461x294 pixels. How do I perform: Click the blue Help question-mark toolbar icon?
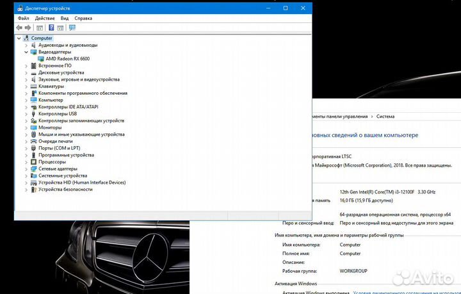tap(51, 28)
